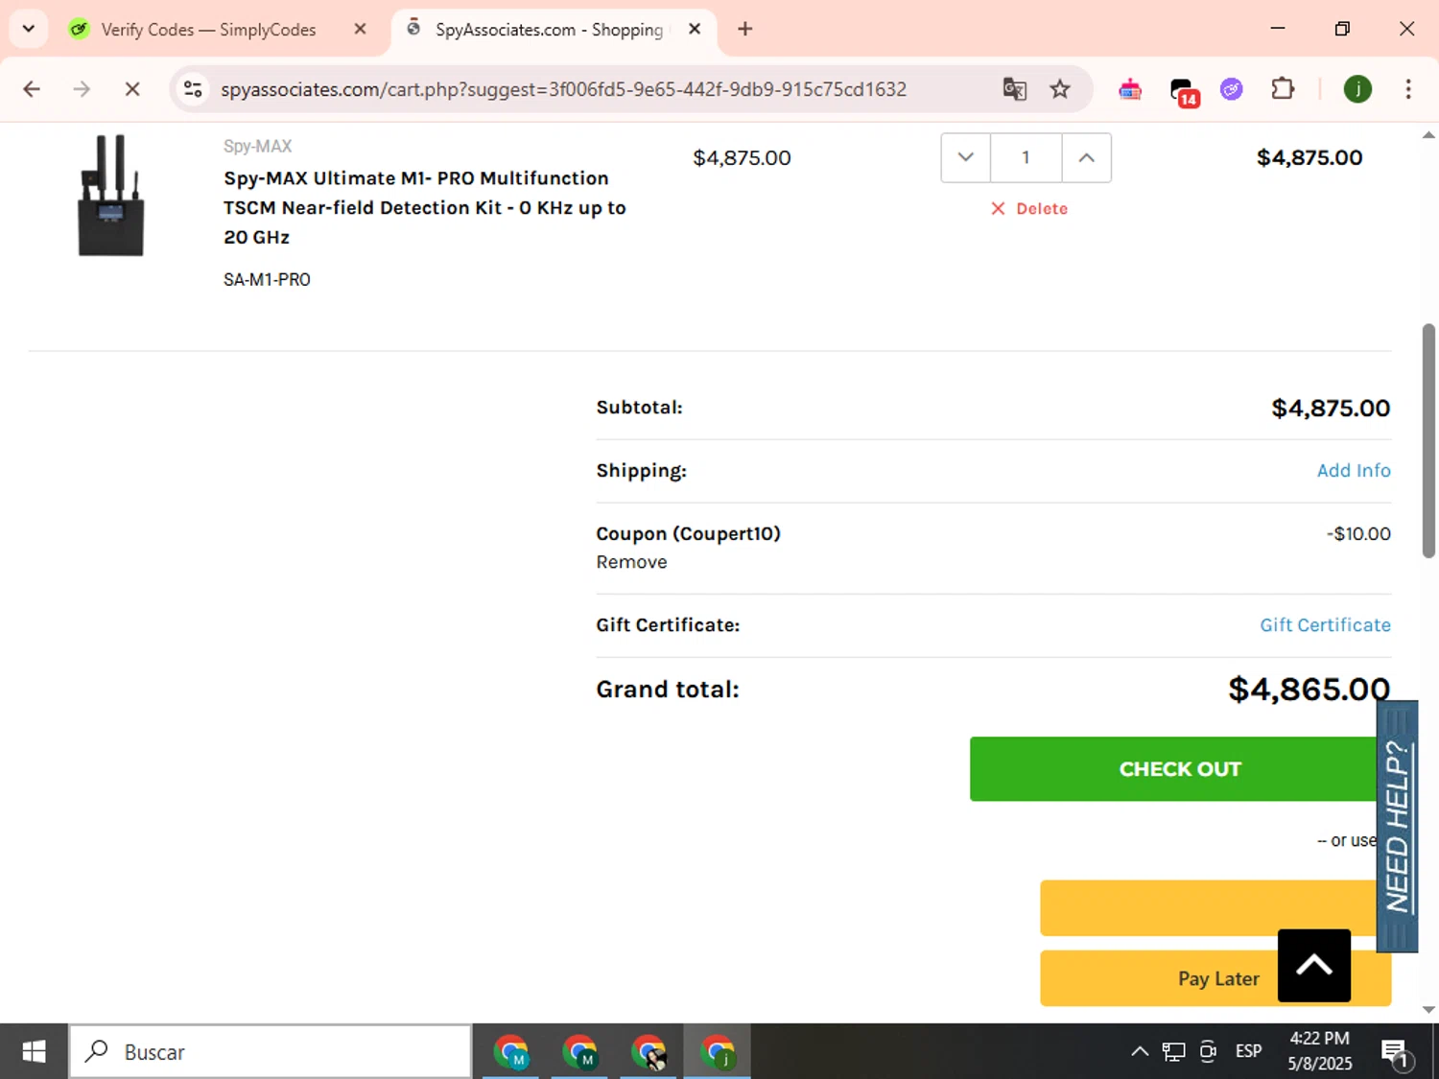Screen dimensions: 1439x1079
Task: Close the SpyAssociates.com tab
Action: click(695, 30)
